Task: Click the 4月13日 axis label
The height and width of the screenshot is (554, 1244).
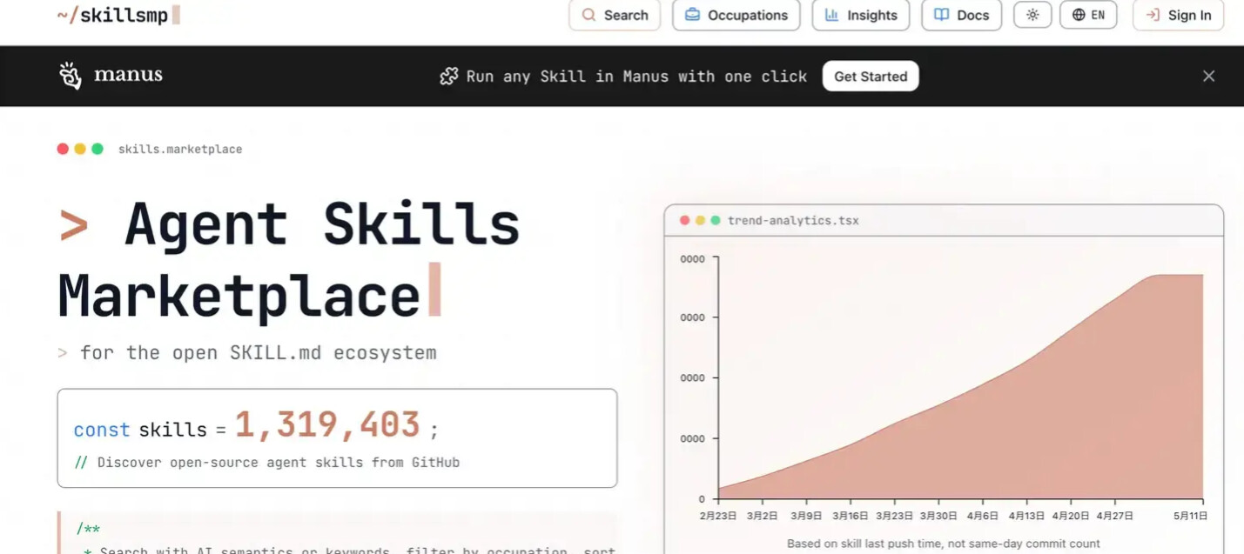Action: click(x=1026, y=516)
